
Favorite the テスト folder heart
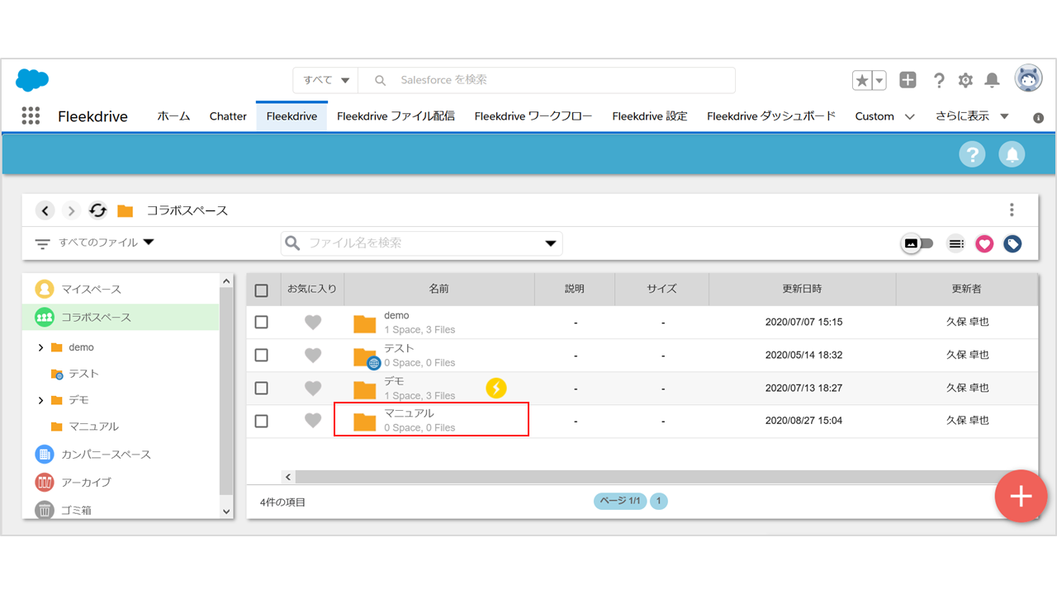313,355
